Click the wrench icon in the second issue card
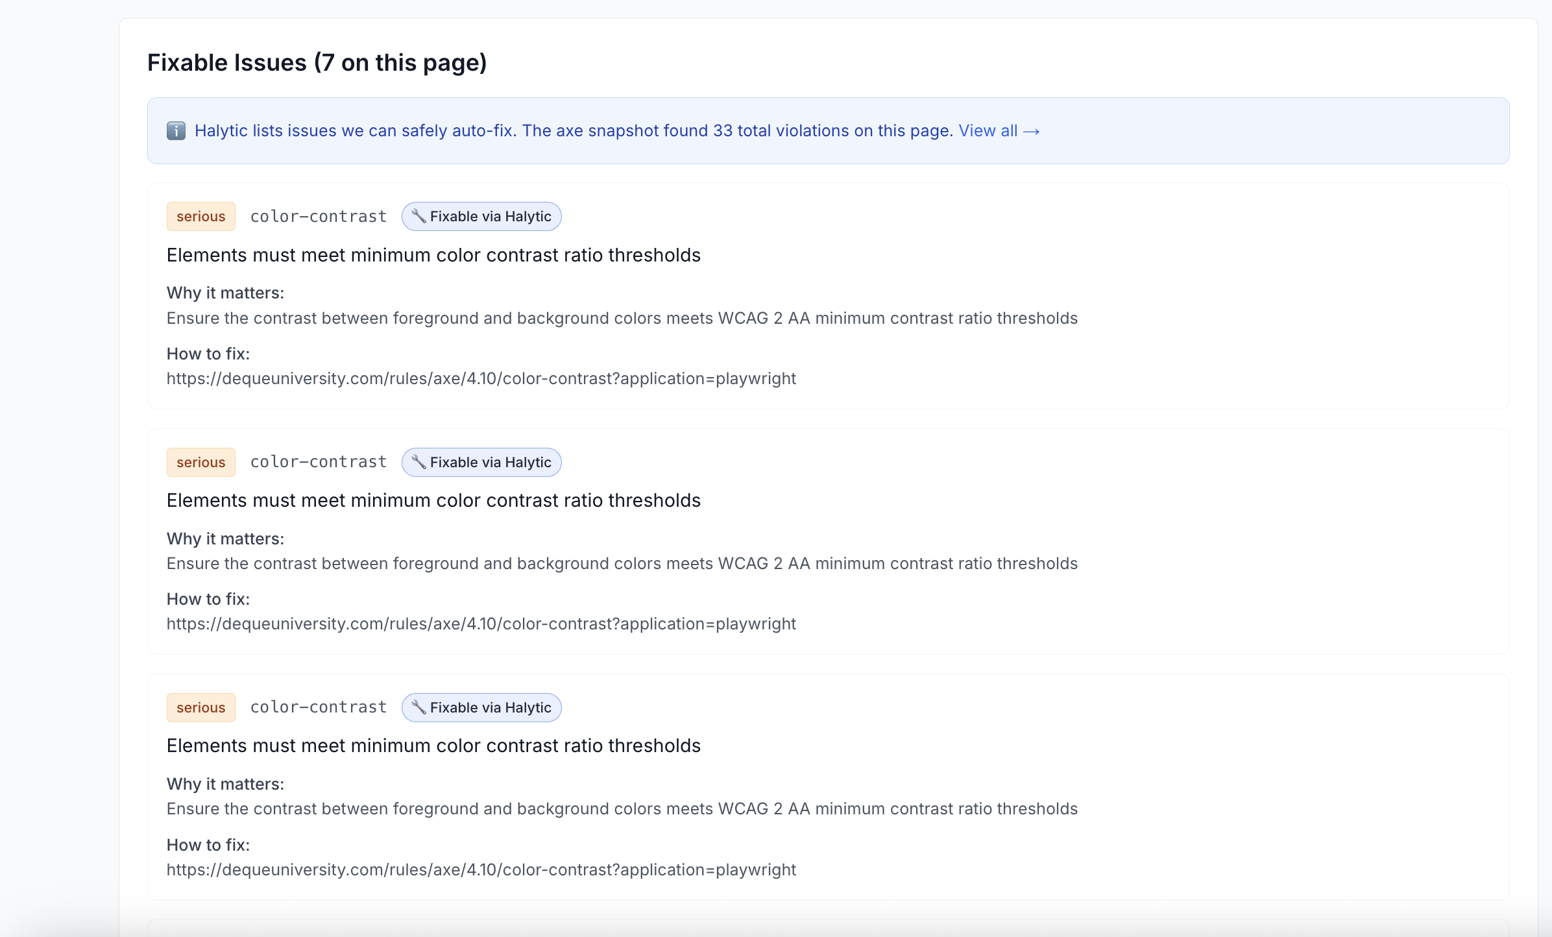1552x937 pixels. point(418,462)
